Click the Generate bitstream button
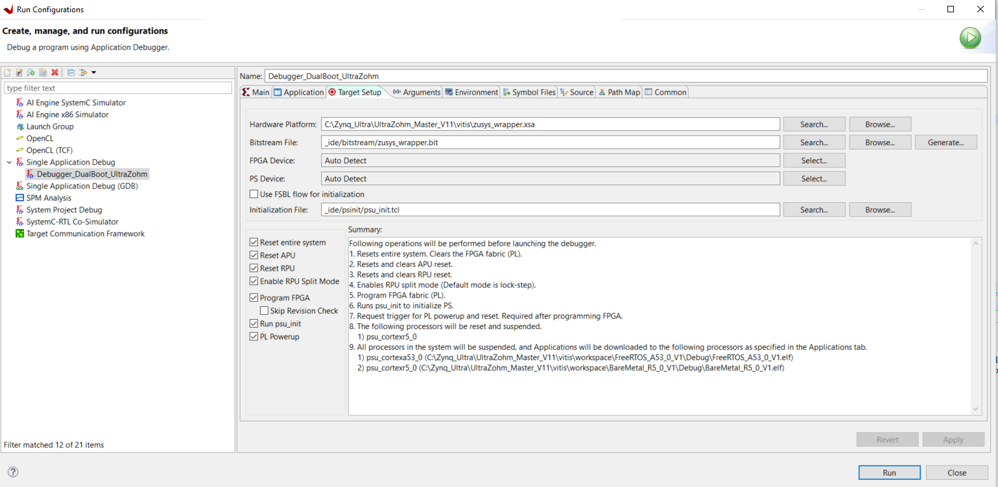This screenshot has width=998, height=487. (x=945, y=142)
